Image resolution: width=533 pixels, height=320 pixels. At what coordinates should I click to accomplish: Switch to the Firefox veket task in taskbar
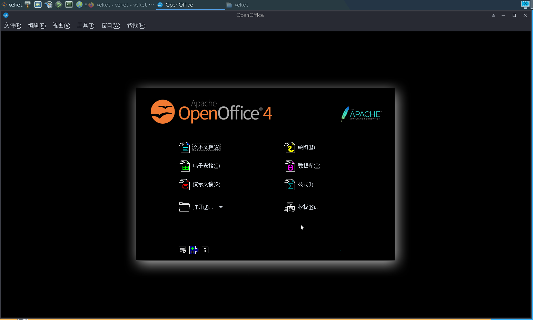[121, 5]
